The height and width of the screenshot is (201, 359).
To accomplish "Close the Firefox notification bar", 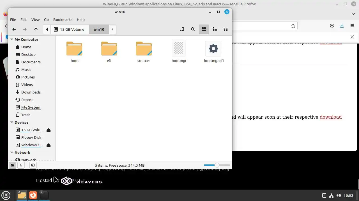I will (x=352, y=37).
